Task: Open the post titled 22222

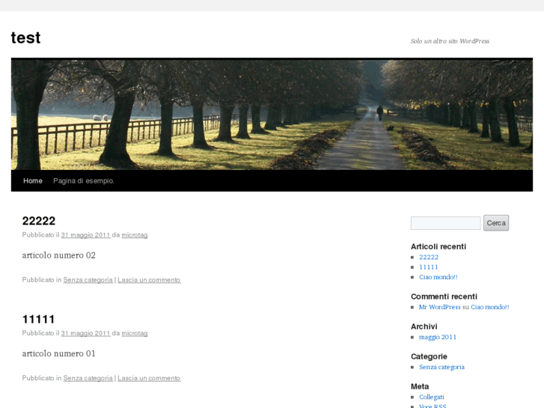Action: (38, 221)
